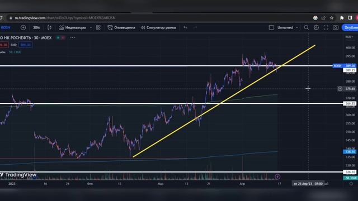Click the date label 25 Апр '23 07:00
The image size is (358, 201).
click(x=308, y=184)
